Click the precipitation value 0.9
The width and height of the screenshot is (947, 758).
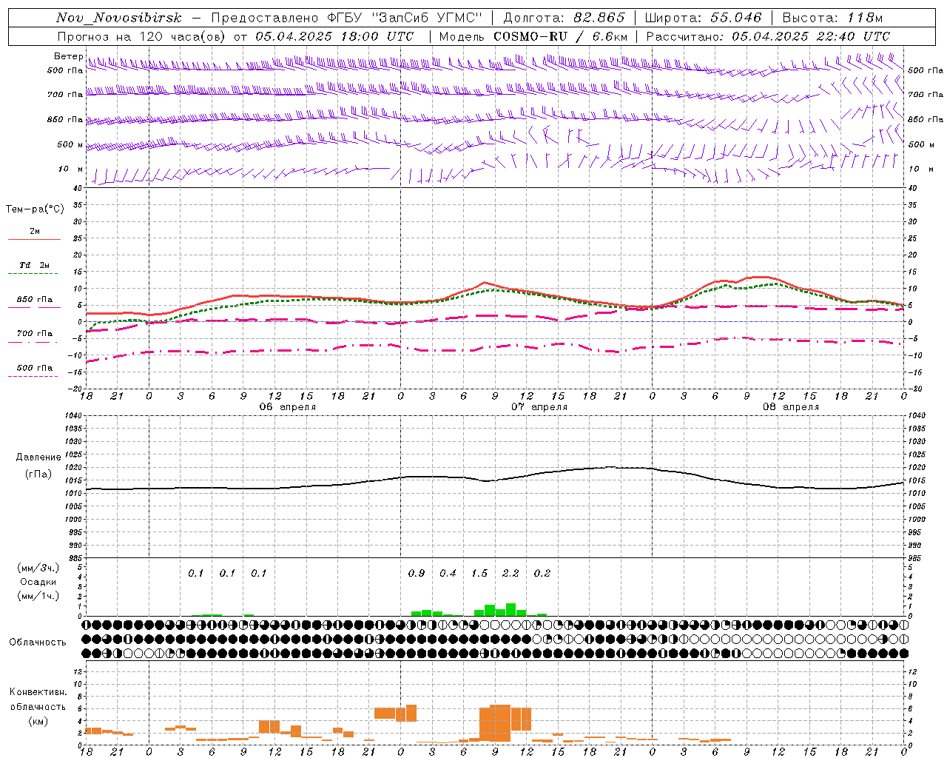coord(417,573)
